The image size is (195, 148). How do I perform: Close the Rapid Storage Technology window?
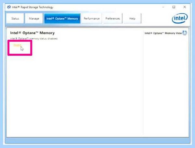coord(185,7)
